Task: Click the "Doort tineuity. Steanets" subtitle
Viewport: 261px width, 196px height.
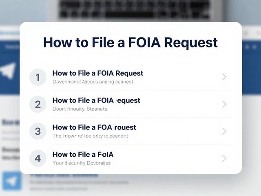Action: point(80,109)
